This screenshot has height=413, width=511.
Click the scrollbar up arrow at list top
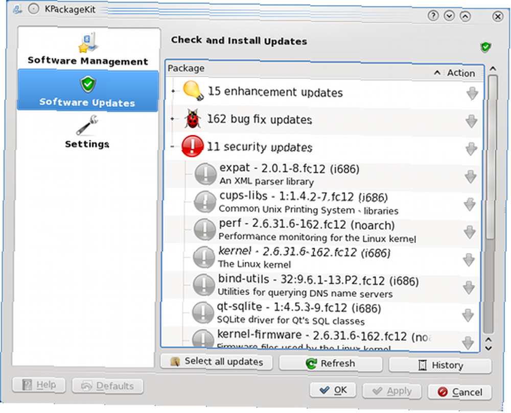[x=493, y=69]
